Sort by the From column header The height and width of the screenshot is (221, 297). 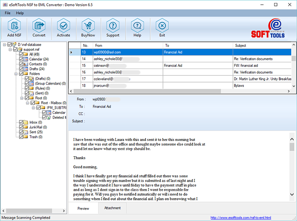coord(128,46)
